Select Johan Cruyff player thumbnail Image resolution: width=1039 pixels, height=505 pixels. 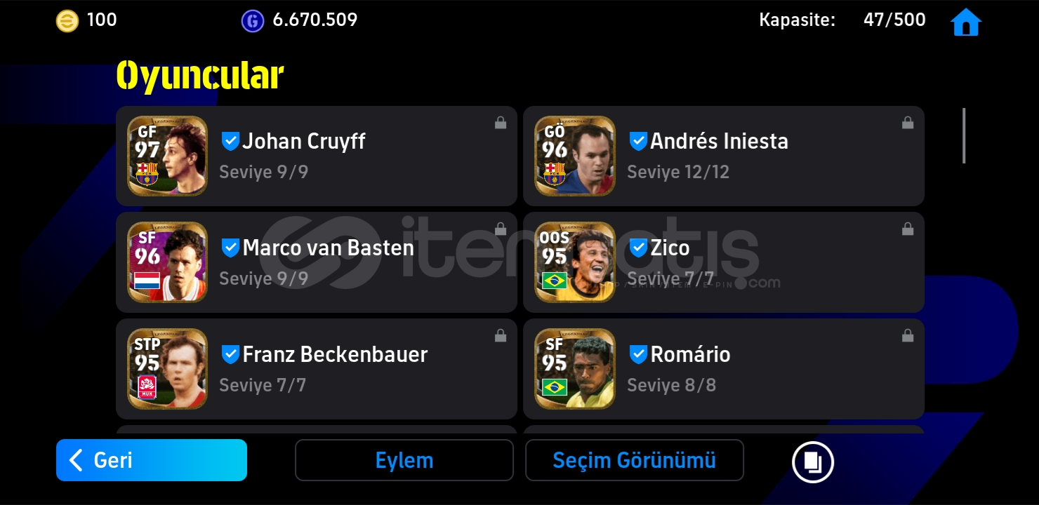click(x=167, y=156)
